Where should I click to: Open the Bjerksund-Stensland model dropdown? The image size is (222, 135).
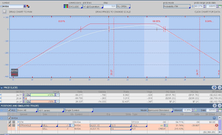coord(160,110)
